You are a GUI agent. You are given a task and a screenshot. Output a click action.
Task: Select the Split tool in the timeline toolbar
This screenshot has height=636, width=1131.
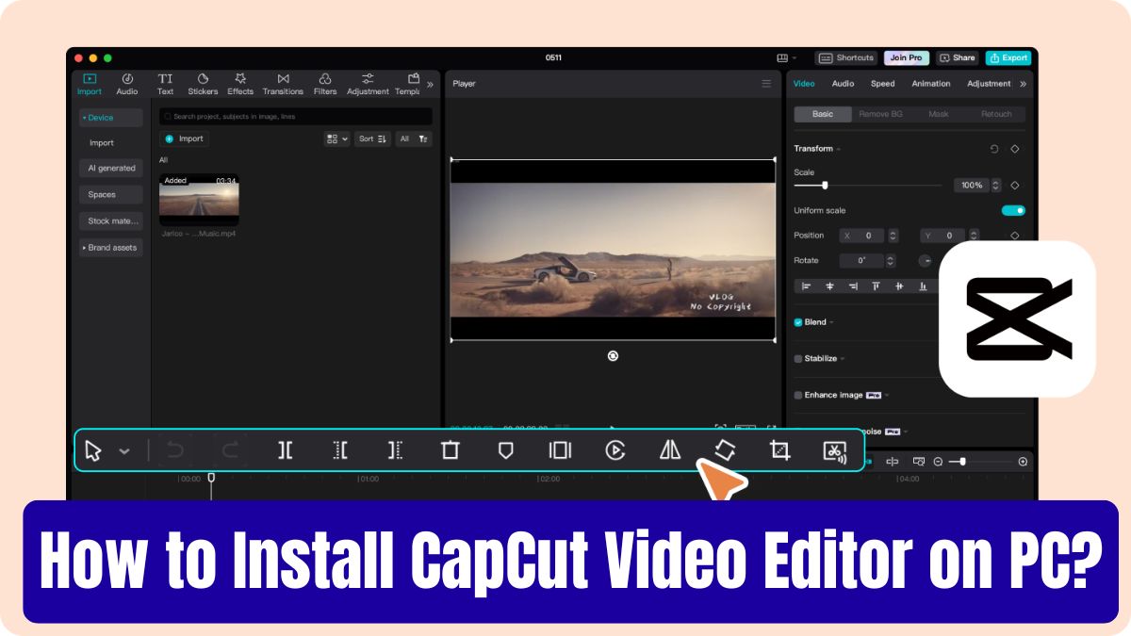pyautogui.click(x=285, y=450)
